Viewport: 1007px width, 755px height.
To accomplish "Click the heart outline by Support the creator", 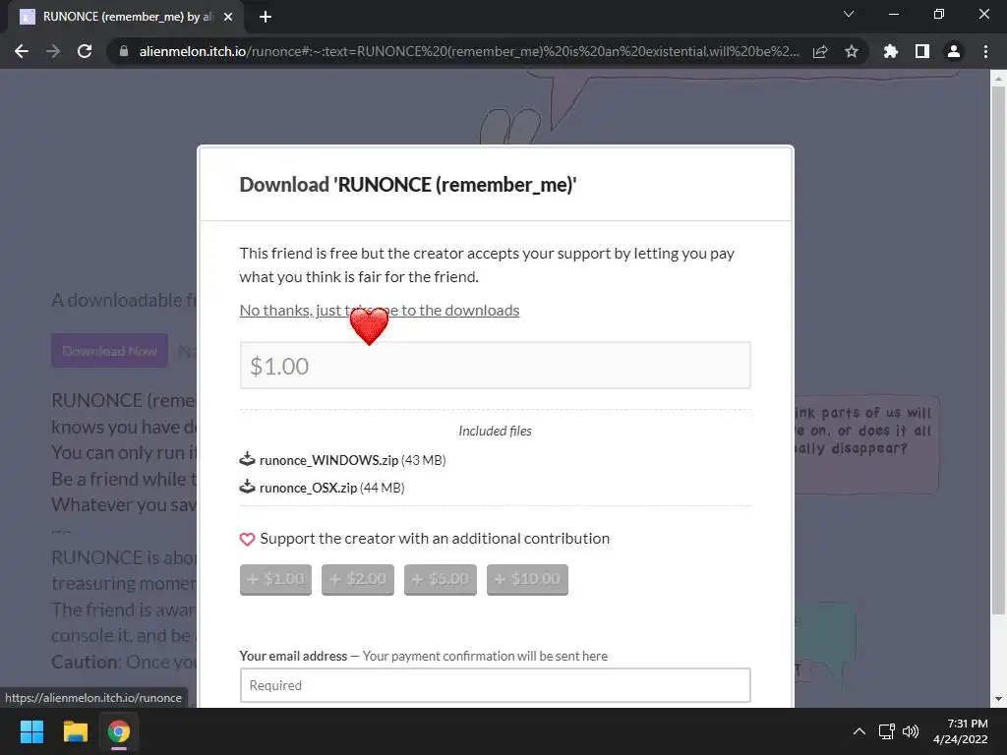I will (x=247, y=540).
